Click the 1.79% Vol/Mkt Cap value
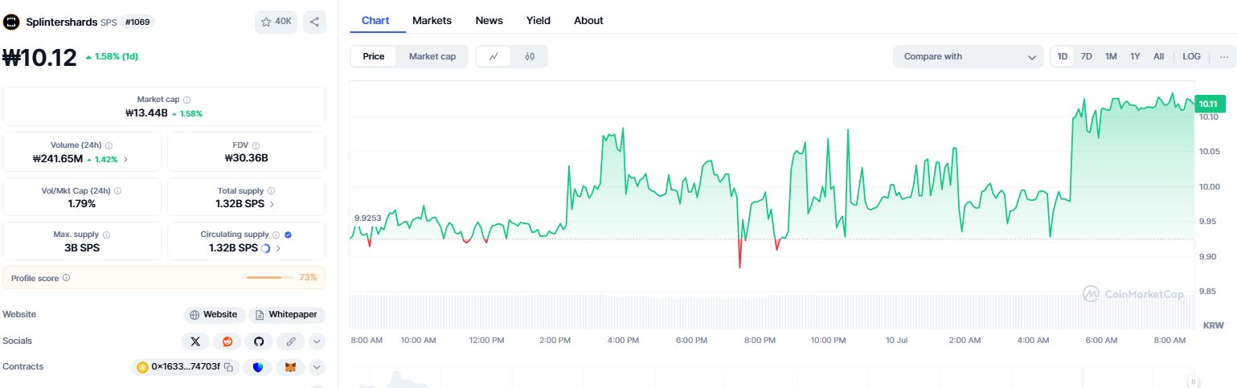The image size is (1237, 388). tap(82, 204)
